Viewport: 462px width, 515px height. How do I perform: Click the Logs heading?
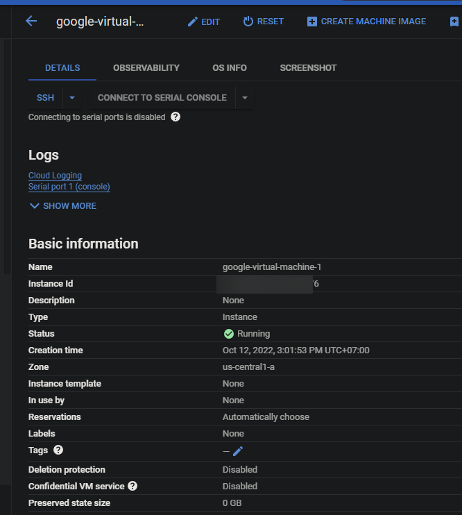(x=44, y=155)
